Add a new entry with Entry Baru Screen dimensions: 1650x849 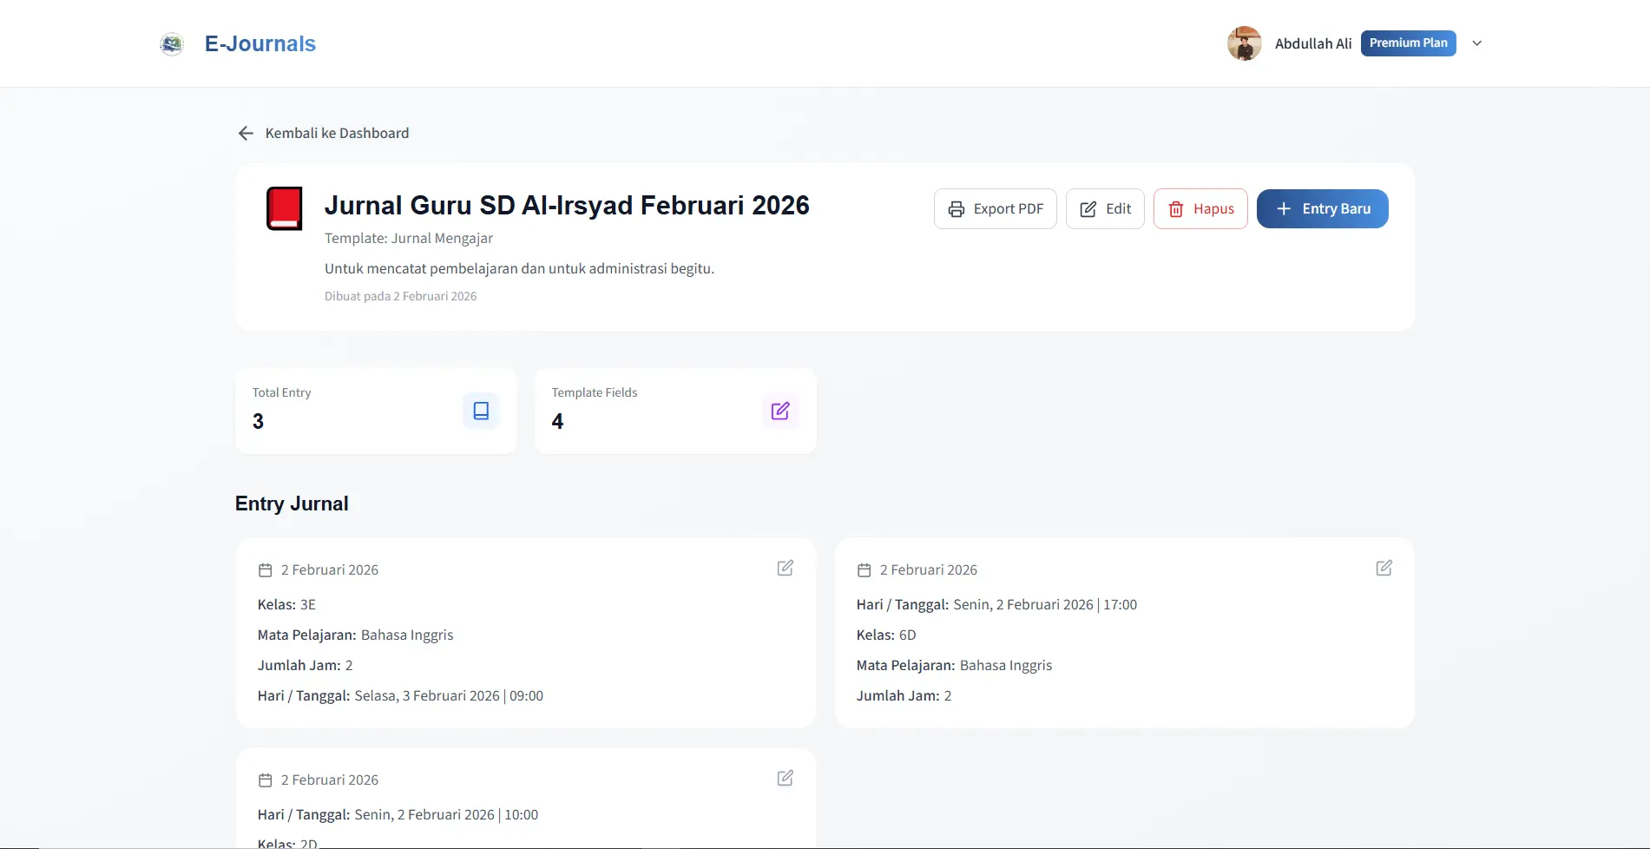[x=1322, y=209]
